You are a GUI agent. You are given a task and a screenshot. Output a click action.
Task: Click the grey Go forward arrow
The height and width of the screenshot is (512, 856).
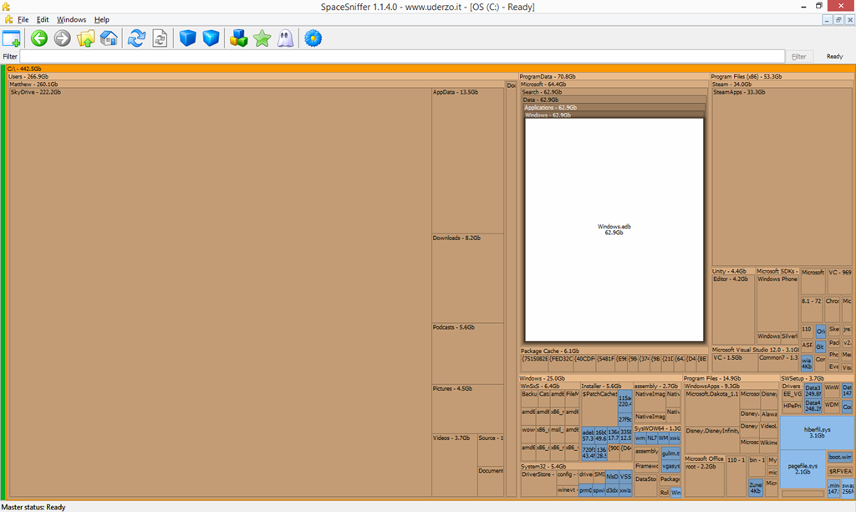(63, 38)
